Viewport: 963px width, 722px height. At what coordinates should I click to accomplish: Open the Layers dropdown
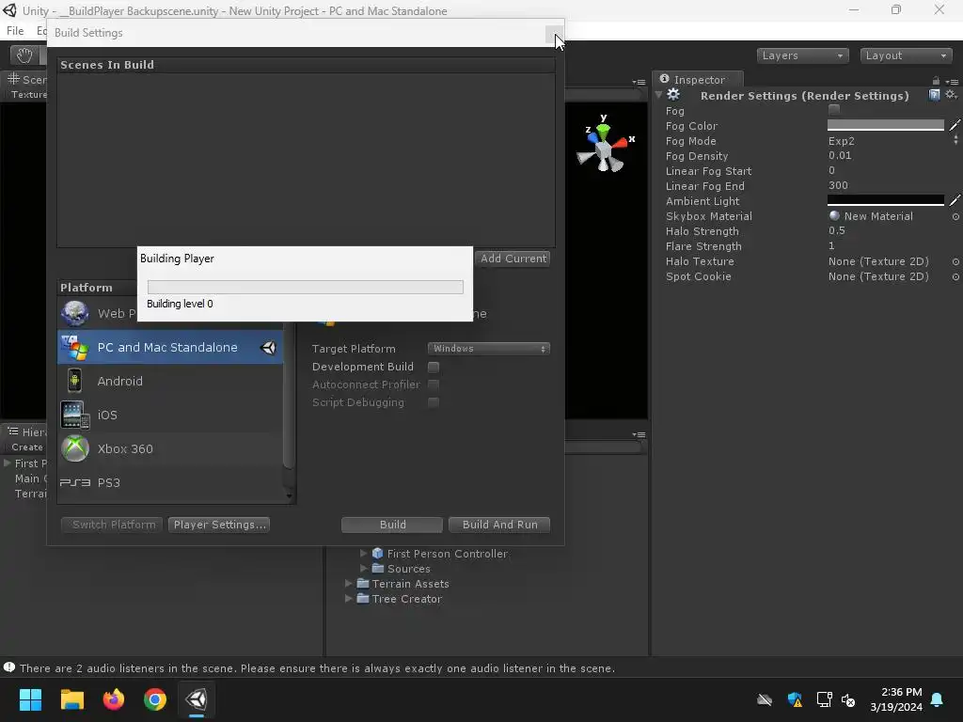click(x=802, y=55)
